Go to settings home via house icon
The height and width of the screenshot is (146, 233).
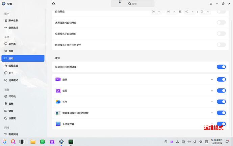(53, 4)
